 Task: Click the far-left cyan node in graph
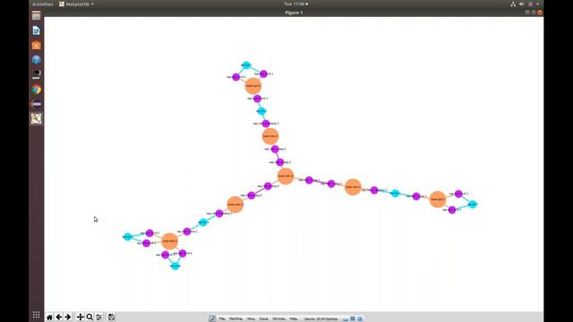[127, 237]
